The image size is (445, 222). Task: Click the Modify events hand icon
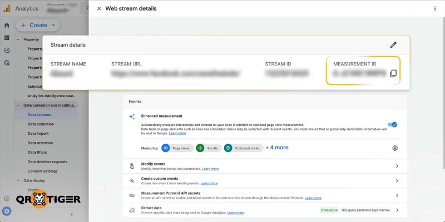click(x=132, y=166)
